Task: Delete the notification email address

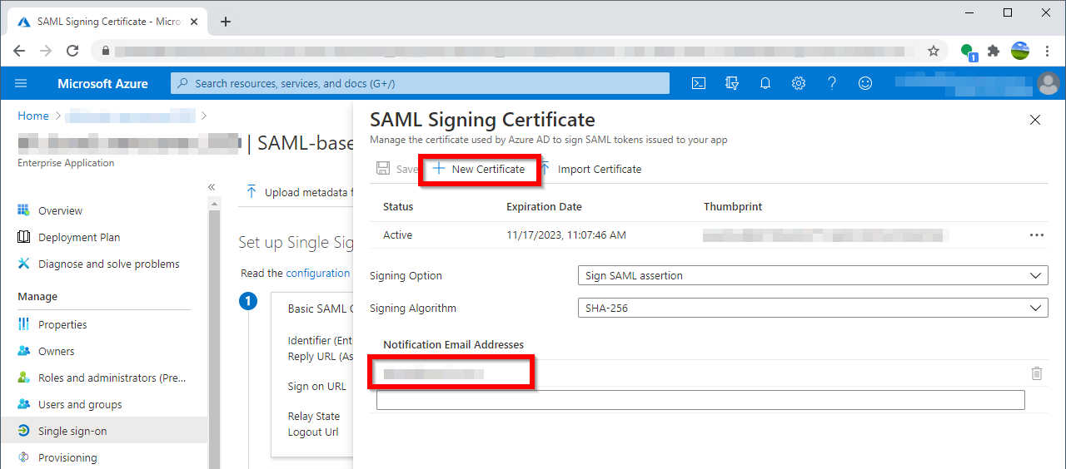Action: 1037,373
